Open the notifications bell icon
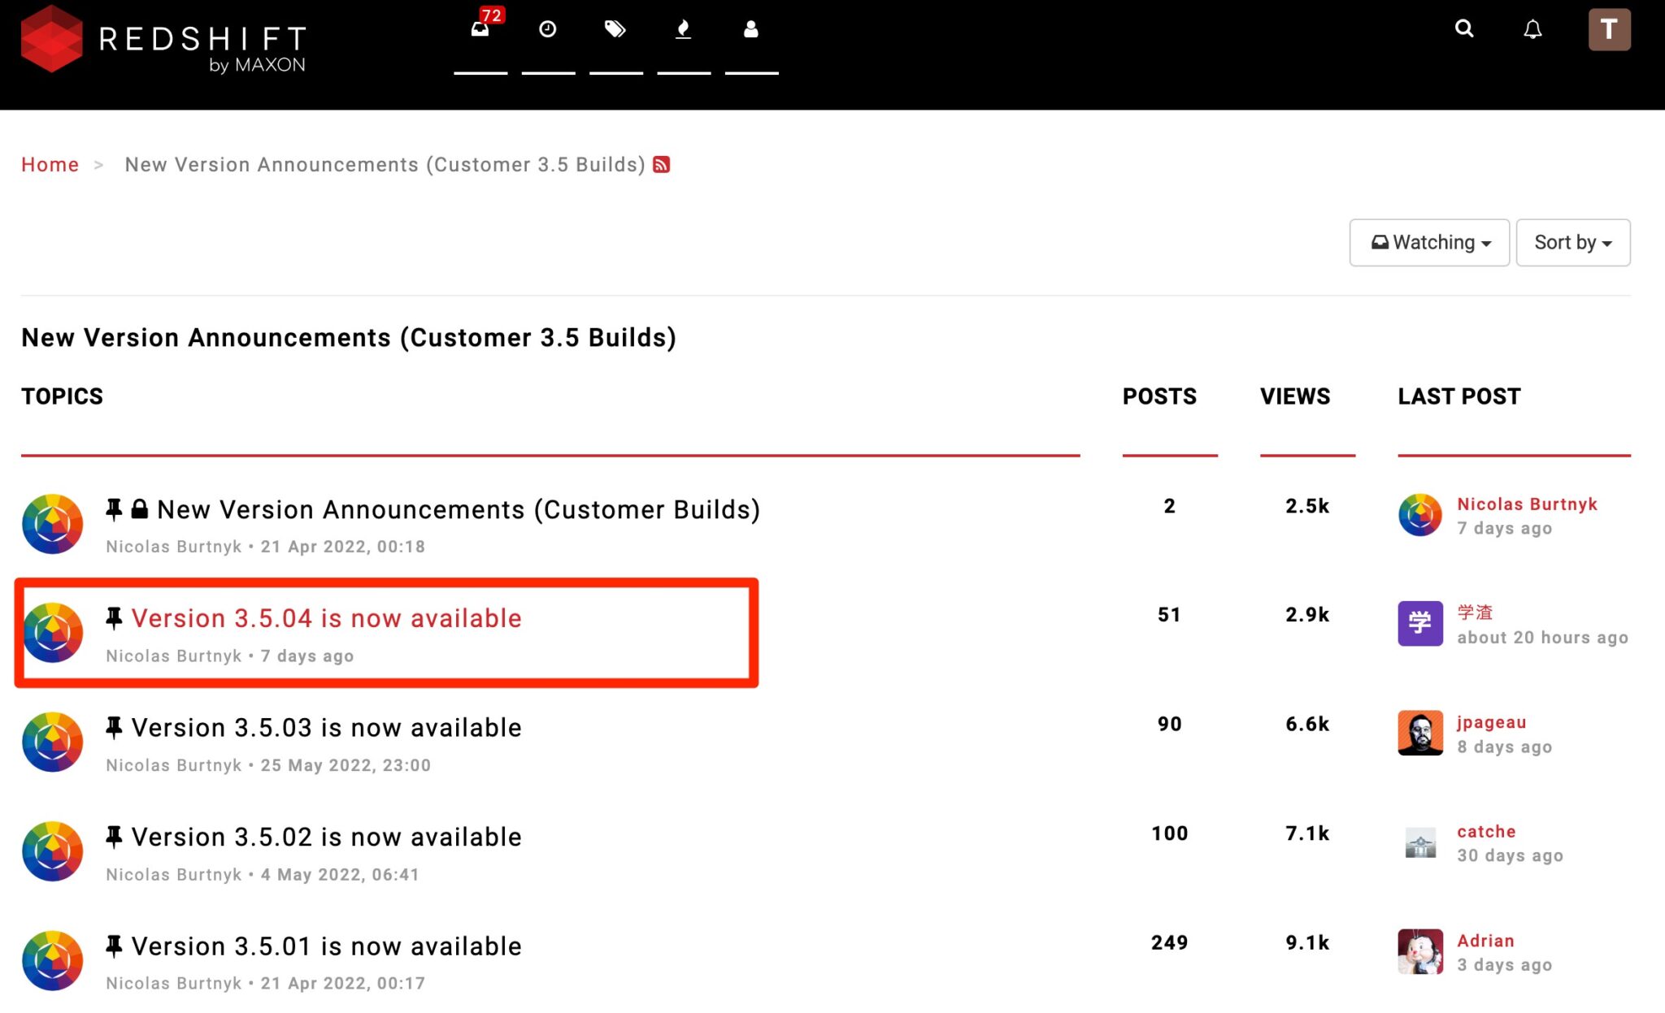Image resolution: width=1665 pixels, height=1013 pixels. (x=1532, y=29)
